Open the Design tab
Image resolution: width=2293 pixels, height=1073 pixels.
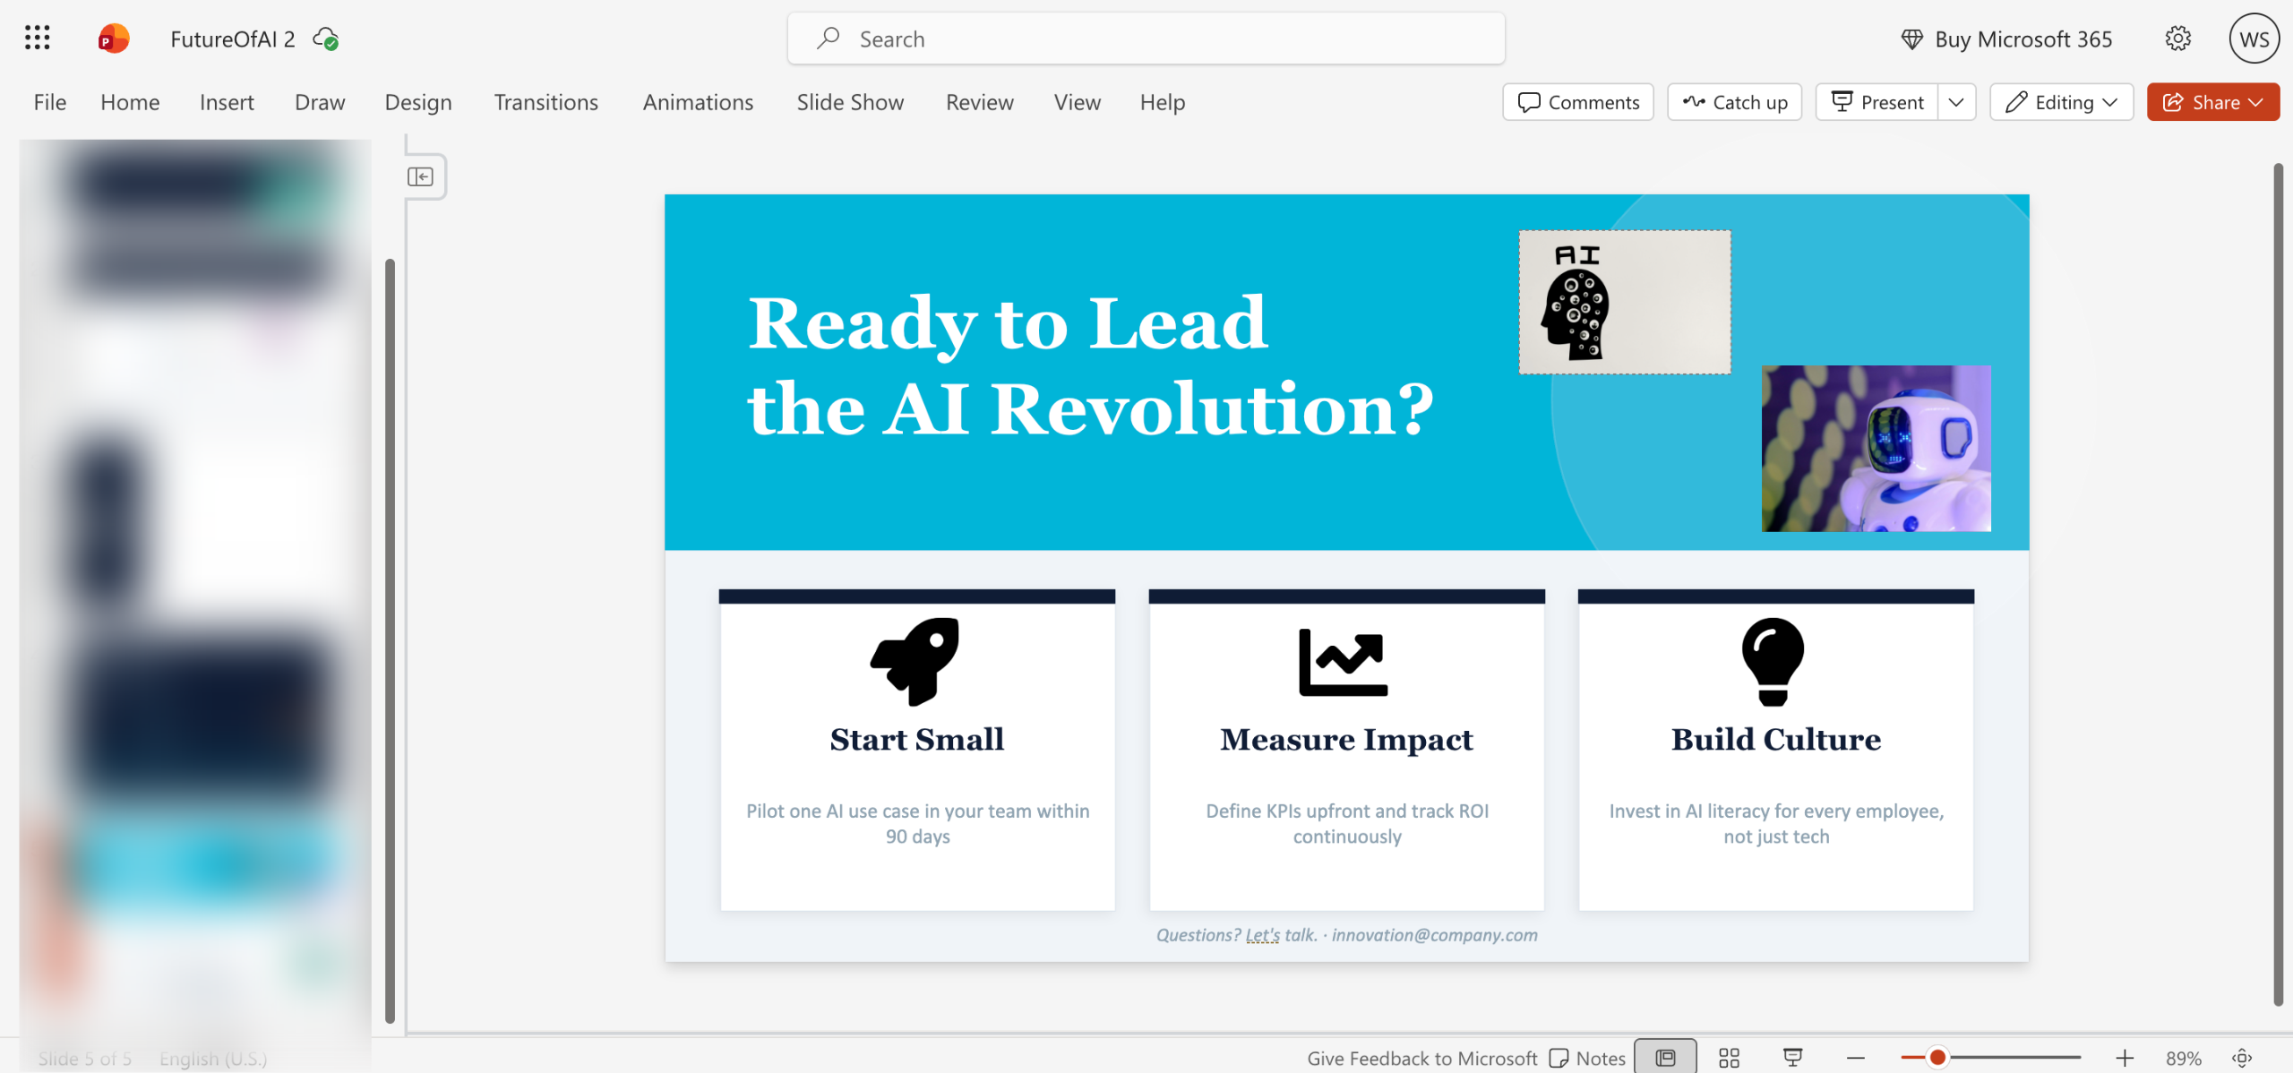click(x=417, y=102)
